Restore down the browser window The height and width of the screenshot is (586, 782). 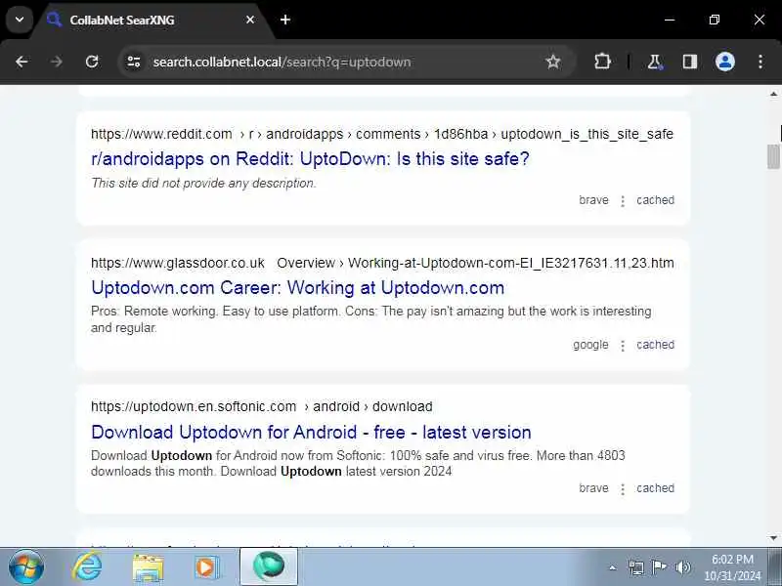point(715,20)
